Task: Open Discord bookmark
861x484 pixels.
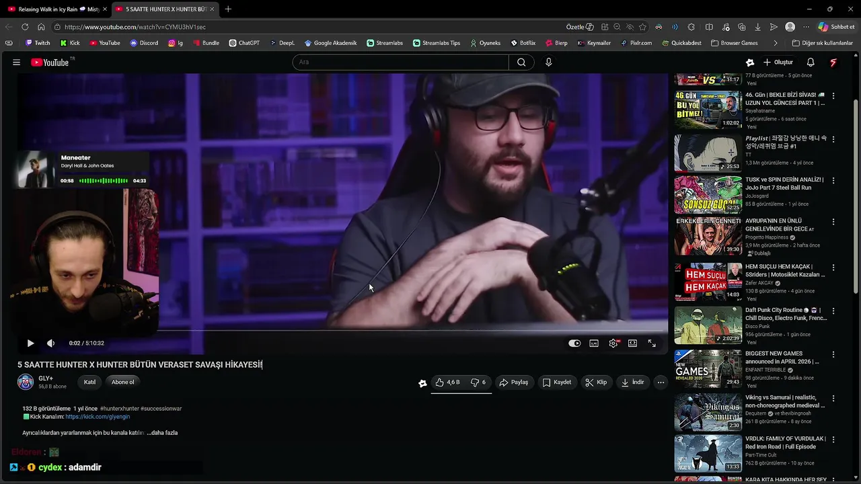Action: [144, 43]
